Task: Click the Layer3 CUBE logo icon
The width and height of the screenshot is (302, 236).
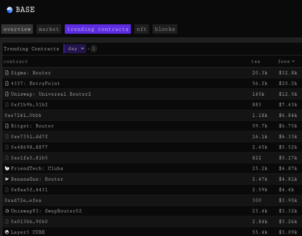Action: point(7,232)
